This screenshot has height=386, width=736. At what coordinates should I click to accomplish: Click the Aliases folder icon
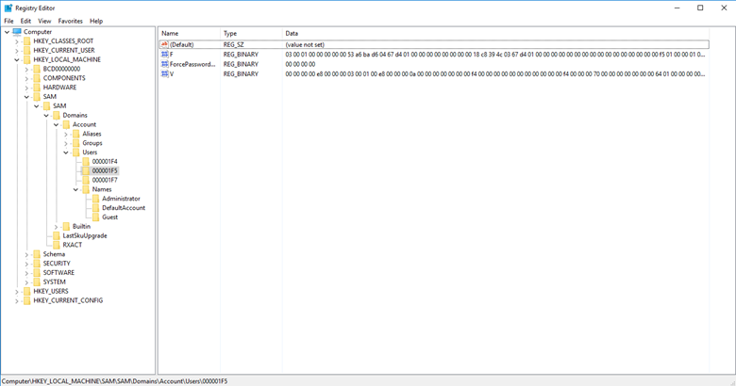click(x=76, y=134)
